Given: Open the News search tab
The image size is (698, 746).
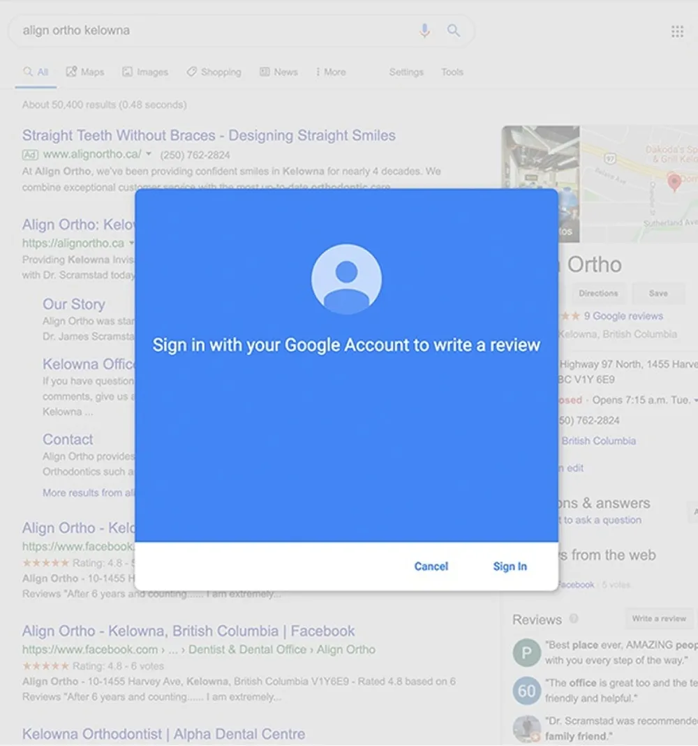Looking at the screenshot, I should click(279, 72).
